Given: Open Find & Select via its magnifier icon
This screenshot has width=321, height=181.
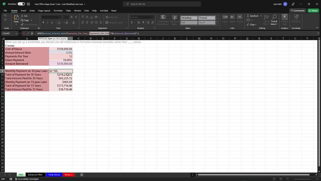Looking at the screenshot, I should click(x=274, y=16).
